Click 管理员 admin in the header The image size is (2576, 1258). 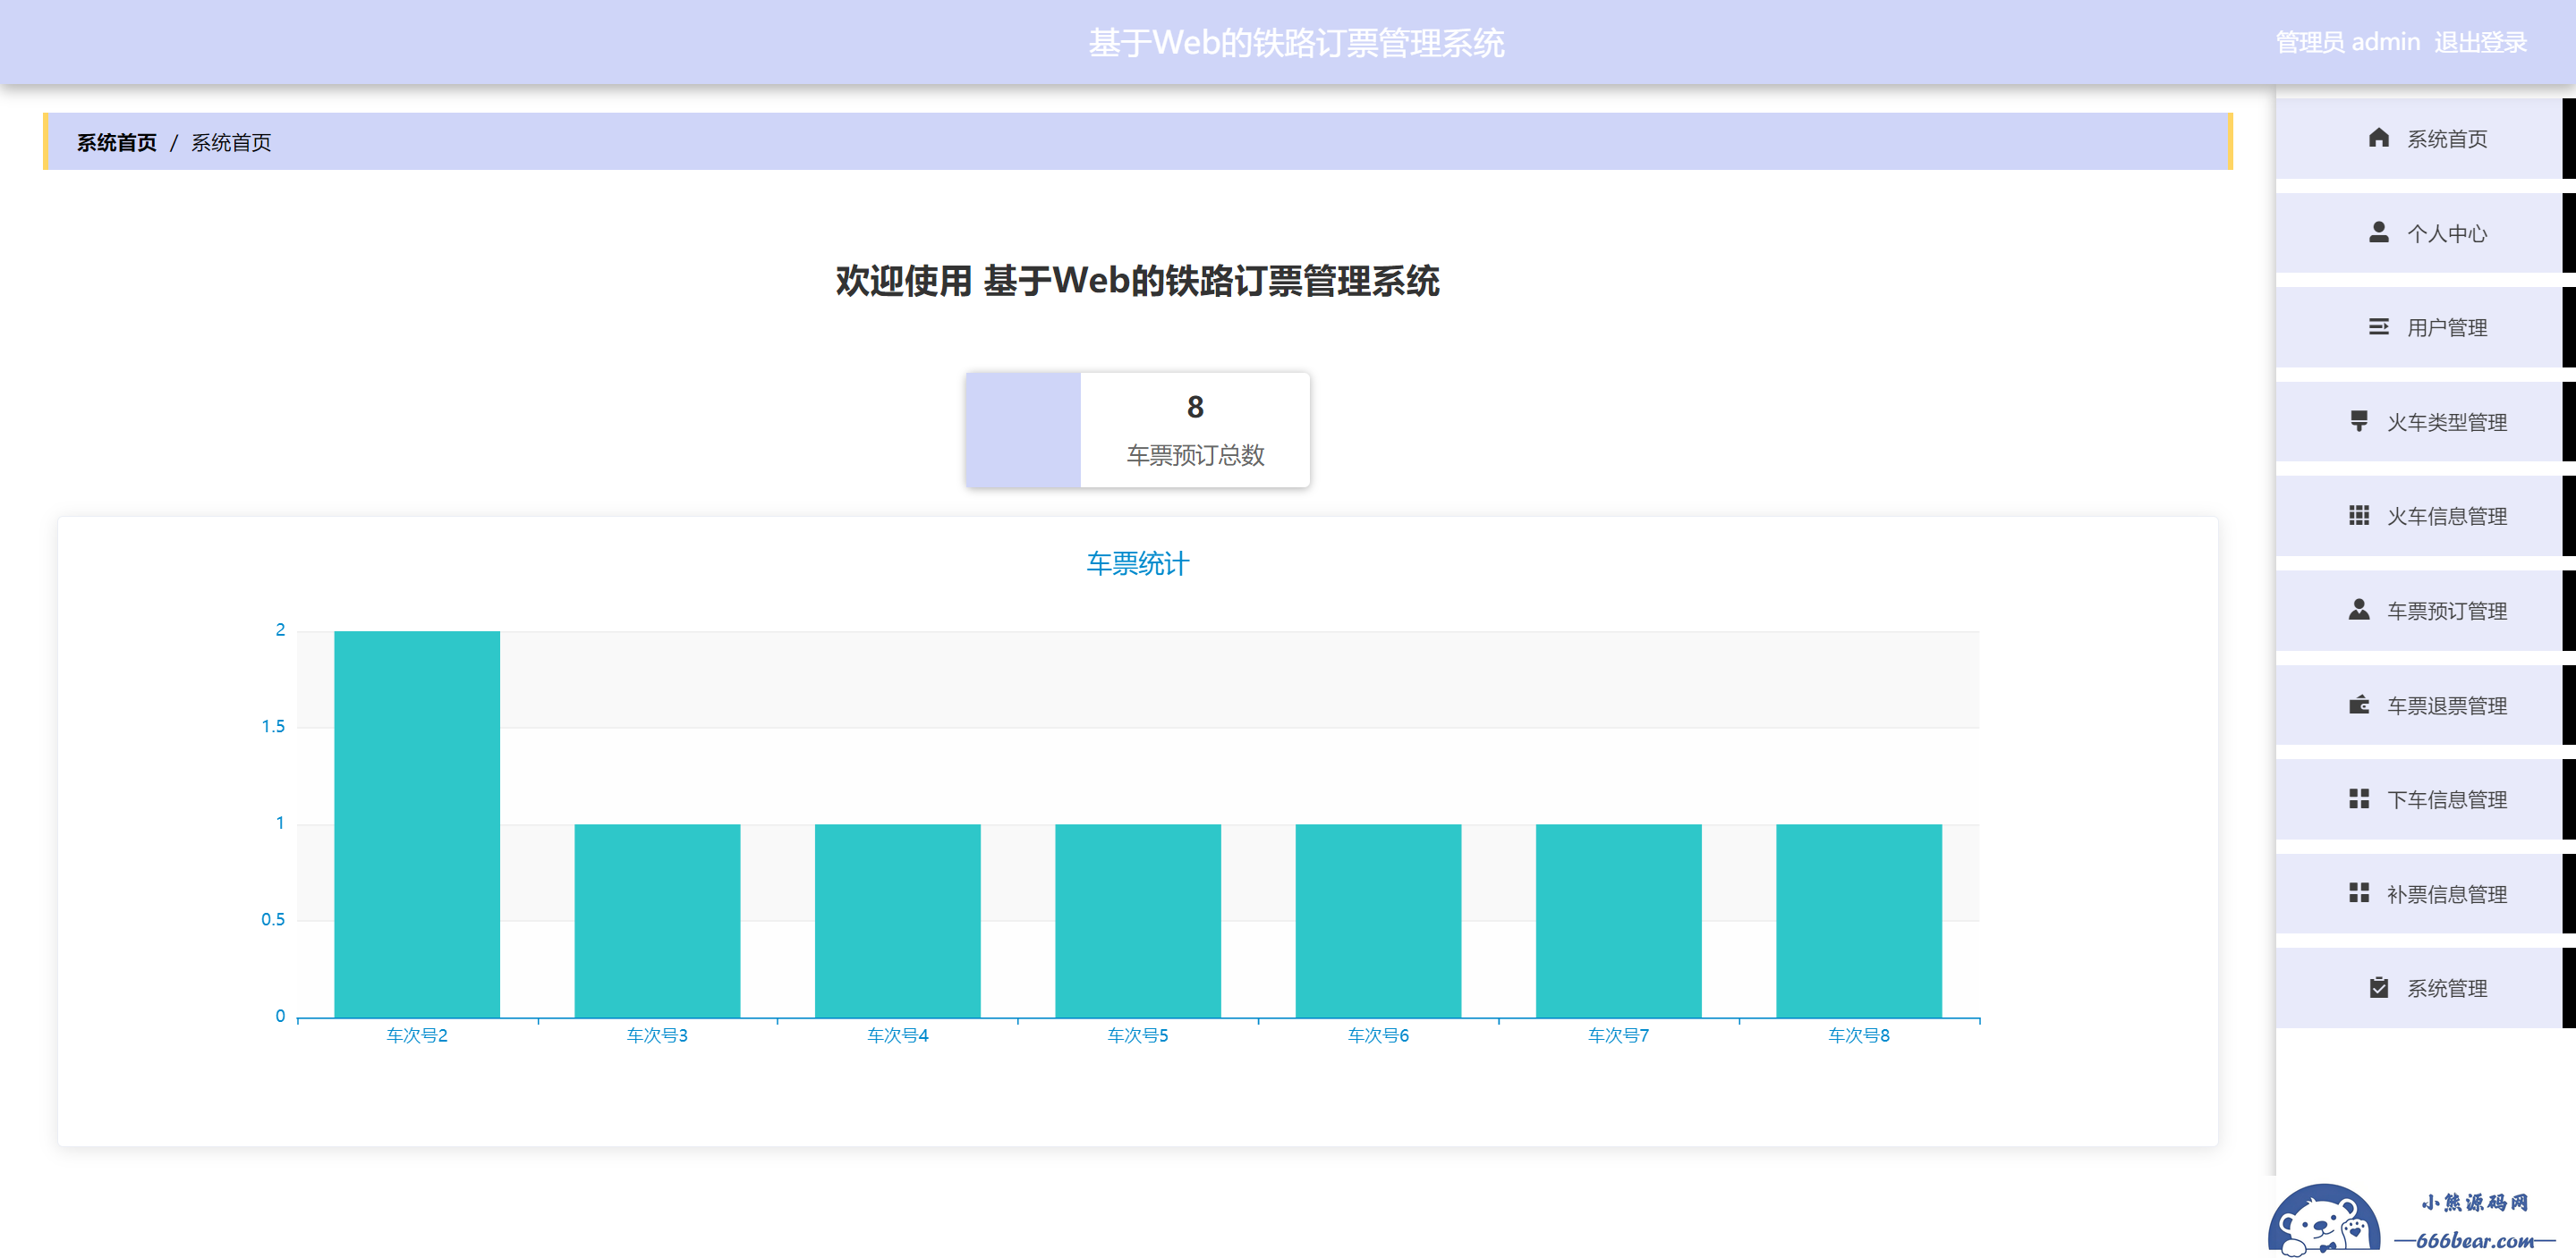(x=2347, y=42)
